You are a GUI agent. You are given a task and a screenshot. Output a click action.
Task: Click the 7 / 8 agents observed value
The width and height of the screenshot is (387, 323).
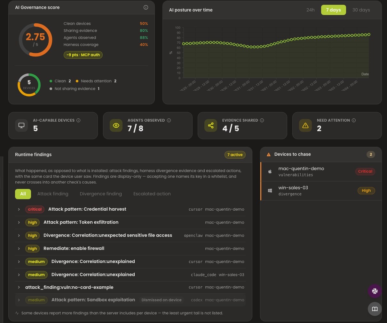[135, 128]
